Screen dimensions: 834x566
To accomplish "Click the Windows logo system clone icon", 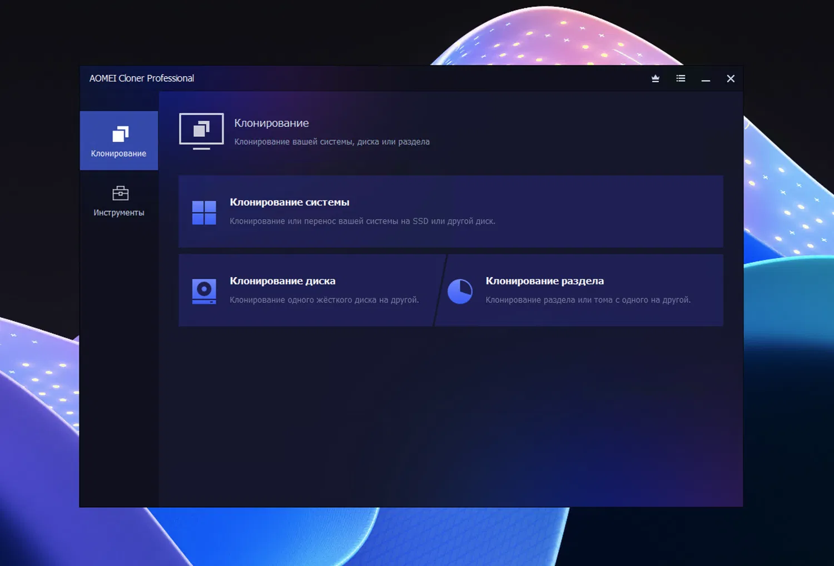I will [204, 212].
